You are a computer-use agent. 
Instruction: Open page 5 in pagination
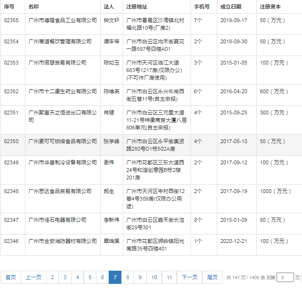coord(90,277)
